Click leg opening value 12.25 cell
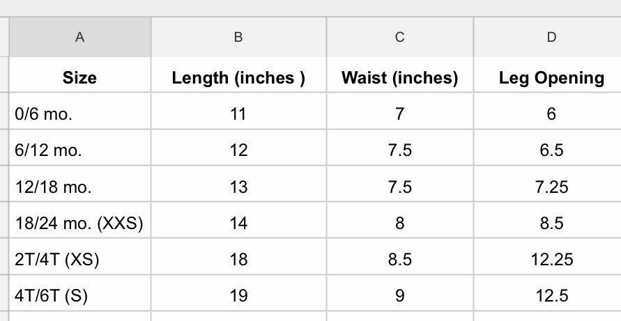The image size is (621, 321). (x=551, y=259)
